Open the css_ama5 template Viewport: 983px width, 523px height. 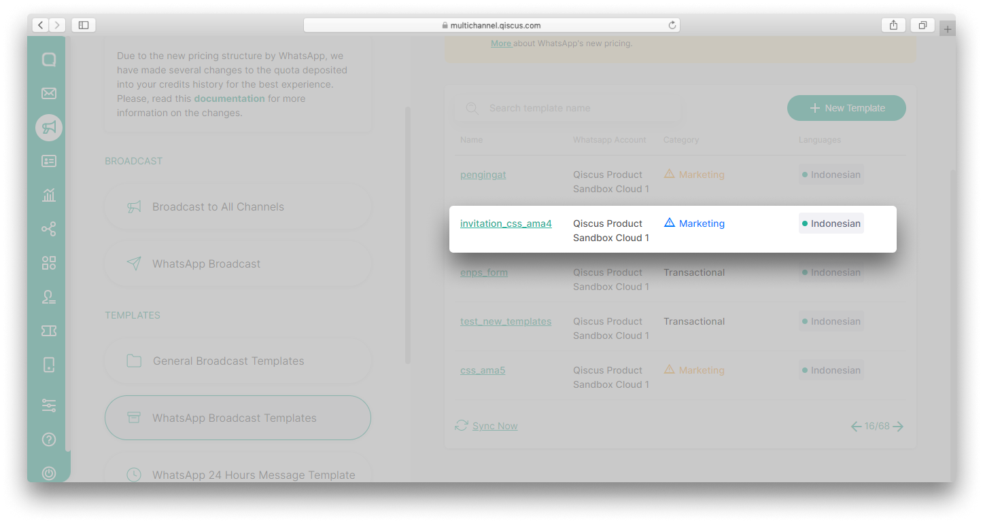pos(483,370)
